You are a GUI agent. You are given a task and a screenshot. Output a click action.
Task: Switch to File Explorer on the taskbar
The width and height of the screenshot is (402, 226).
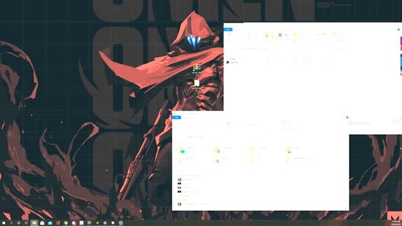click(34, 223)
